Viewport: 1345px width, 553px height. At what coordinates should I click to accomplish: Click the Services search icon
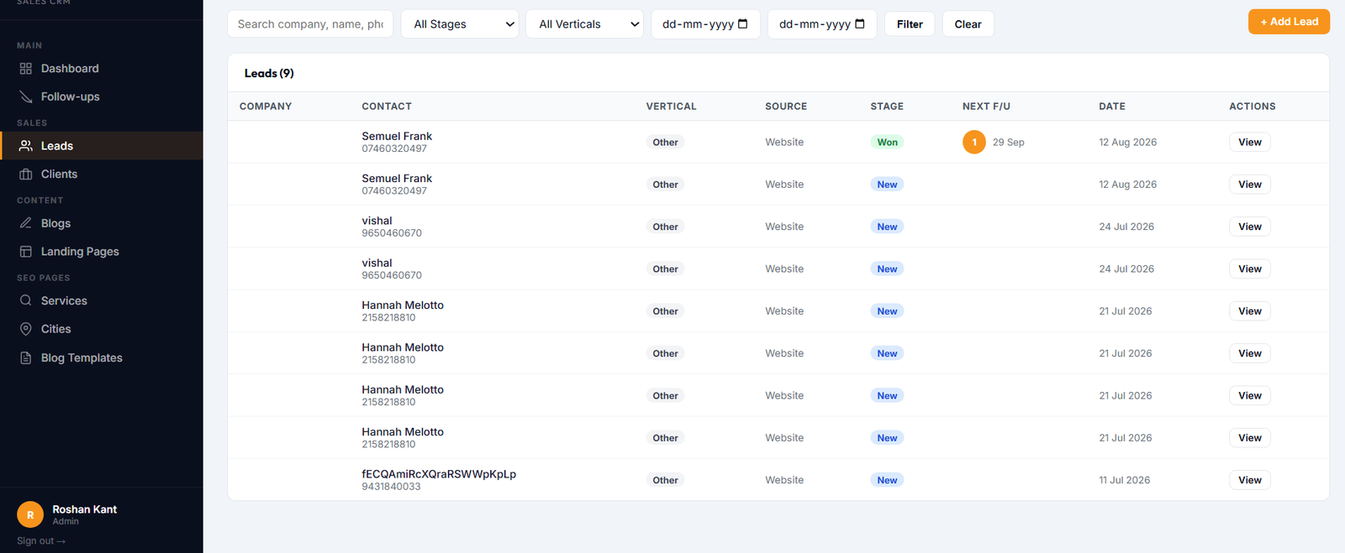[x=26, y=300]
